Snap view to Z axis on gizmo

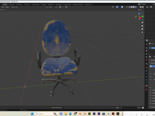[x=139, y=14]
